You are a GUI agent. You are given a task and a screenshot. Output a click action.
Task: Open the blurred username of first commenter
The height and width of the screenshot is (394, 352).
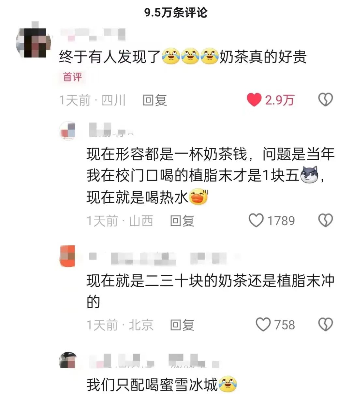click(x=93, y=34)
